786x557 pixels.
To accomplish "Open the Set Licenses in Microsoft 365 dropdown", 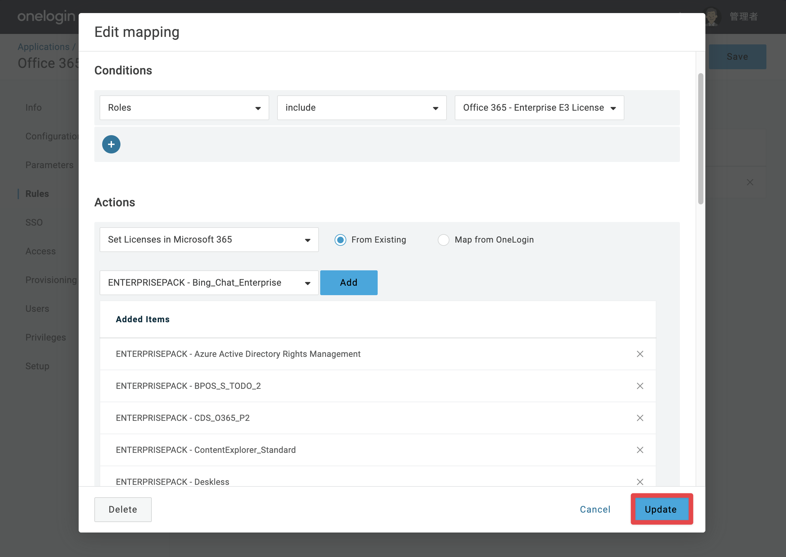I will point(209,240).
